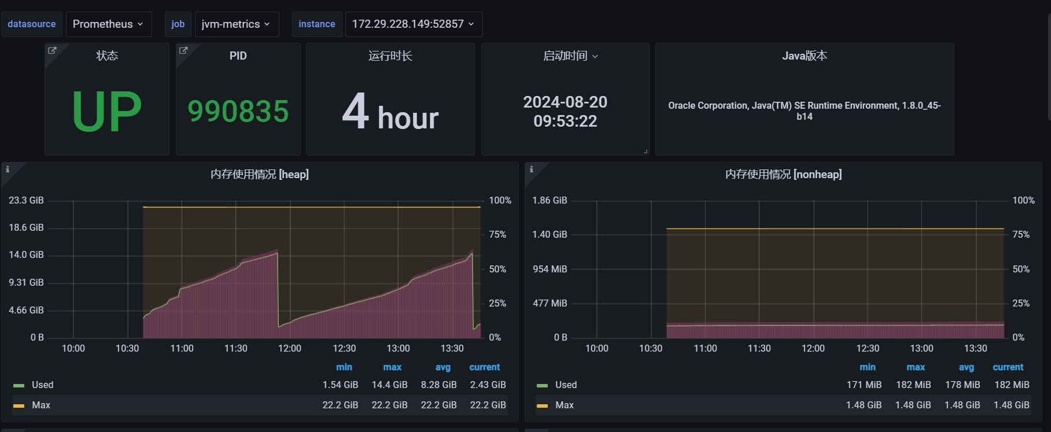Click the 4 hour uptime value
Viewport: 1051px width, 432px height.
pos(390,112)
